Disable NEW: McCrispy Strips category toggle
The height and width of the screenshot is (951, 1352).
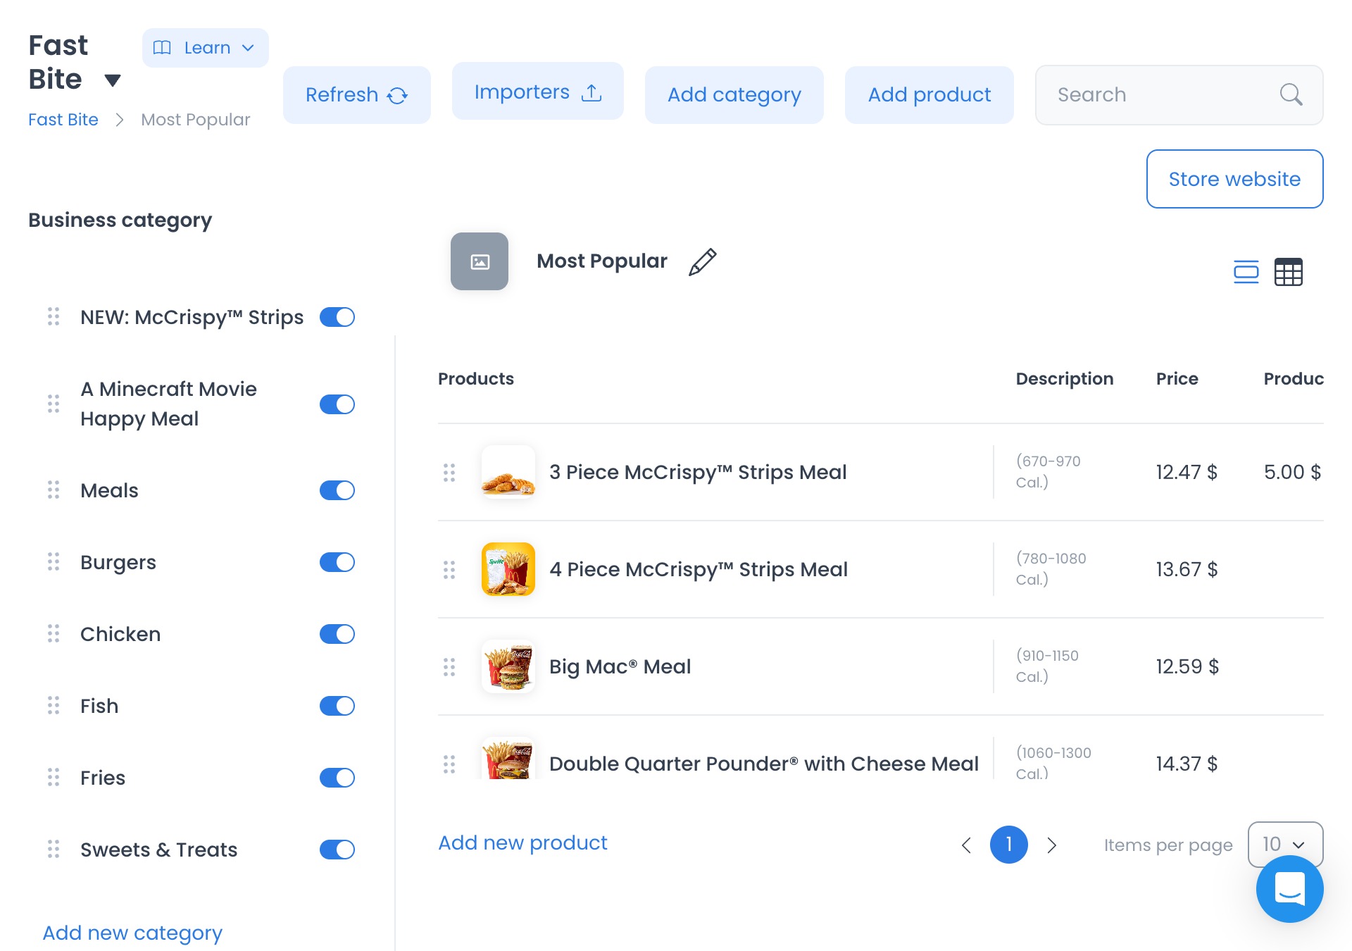337,317
